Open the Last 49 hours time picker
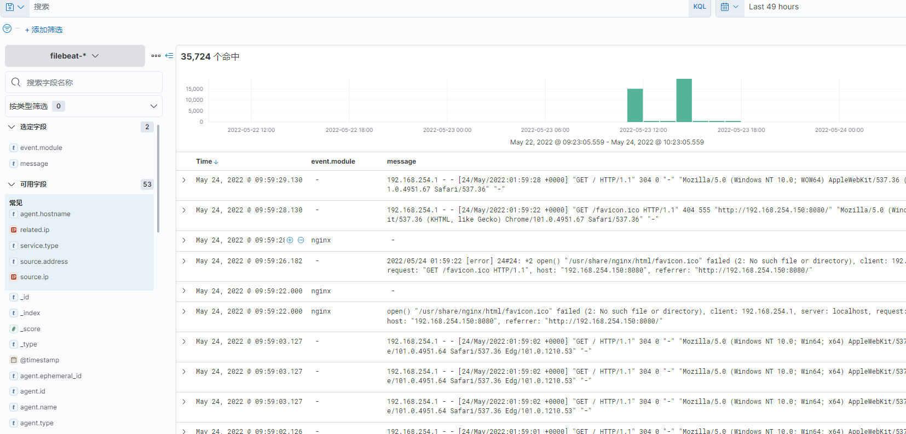 (774, 7)
